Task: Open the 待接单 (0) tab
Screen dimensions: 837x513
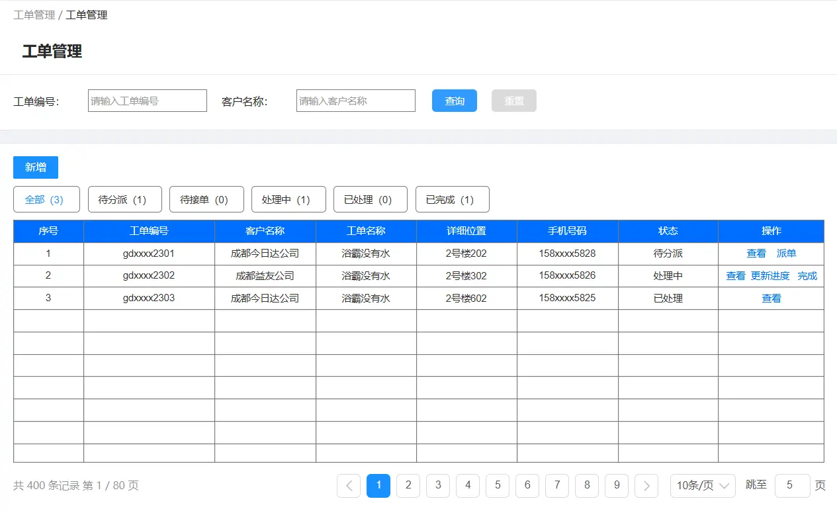Action: coord(206,199)
